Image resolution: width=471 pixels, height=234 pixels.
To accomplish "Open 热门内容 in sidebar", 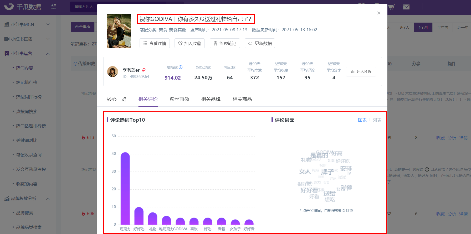I will pos(24,68).
